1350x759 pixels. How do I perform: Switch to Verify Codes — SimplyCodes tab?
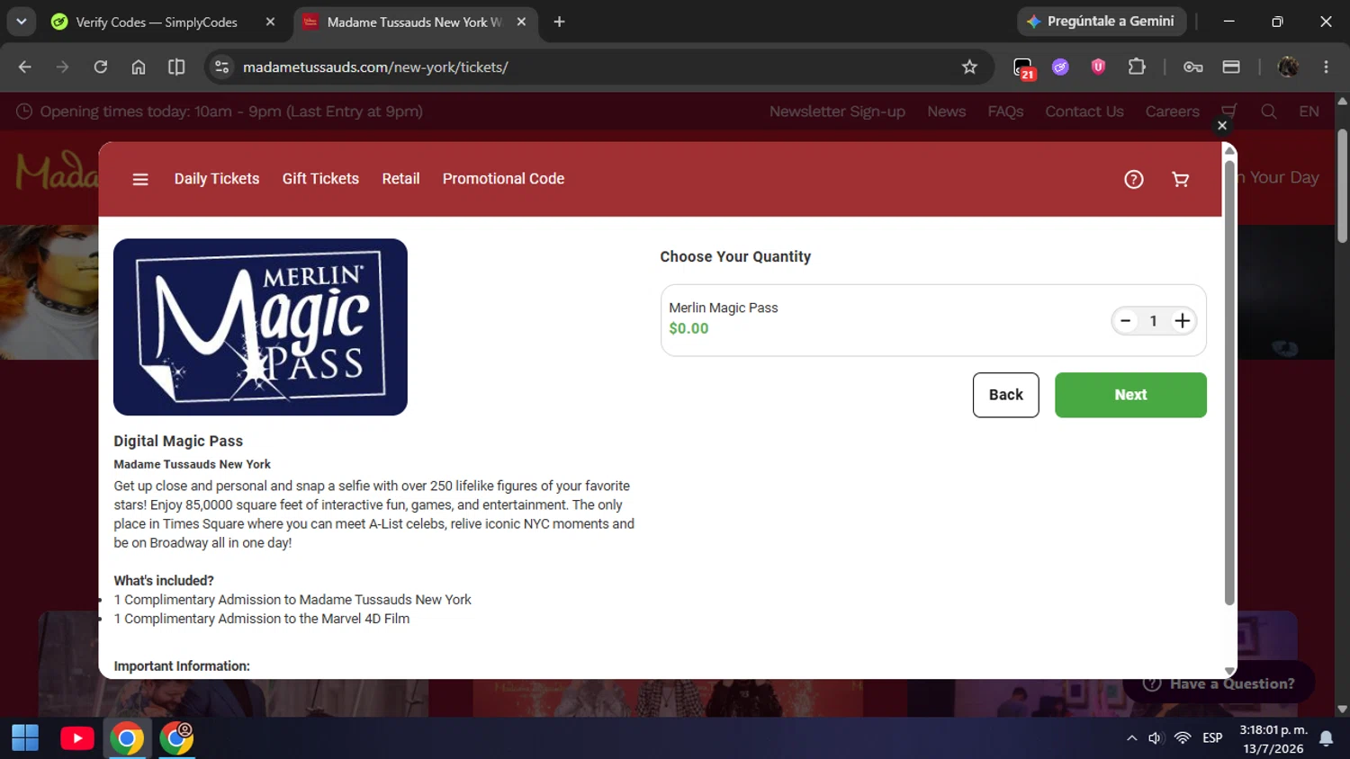click(157, 22)
